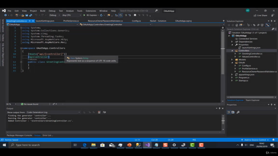
Task: Click the Solution Explorer horizontal scrollbar
Action: [252, 97]
